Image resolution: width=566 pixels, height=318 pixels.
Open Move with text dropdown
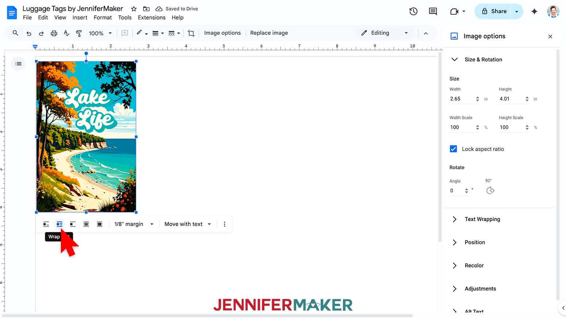(188, 224)
